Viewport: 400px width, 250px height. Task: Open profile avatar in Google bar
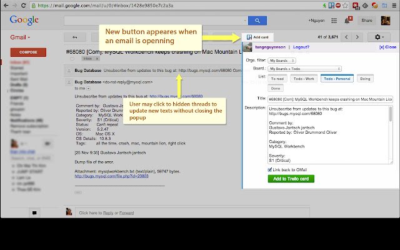click(386, 21)
